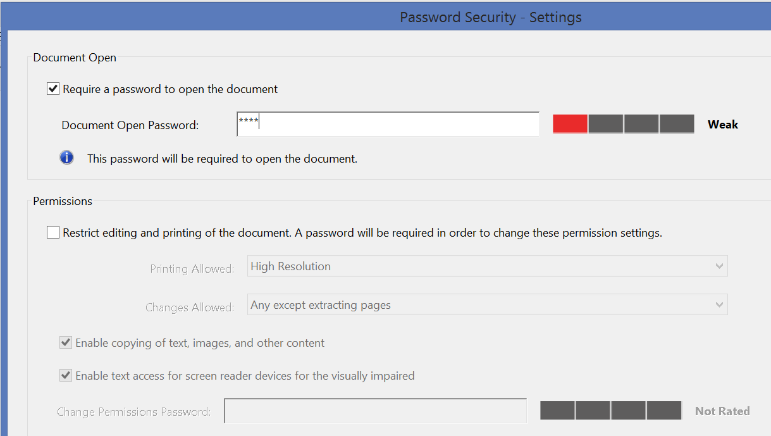Click the last gray segment beside Weak label
Screen dimensions: 771x436
pyautogui.click(x=676, y=123)
